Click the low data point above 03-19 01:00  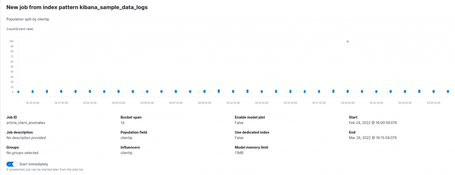(x=347, y=91)
